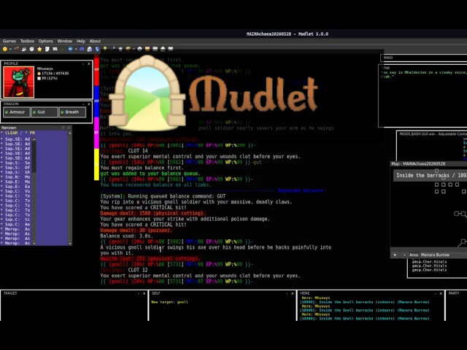The width and height of the screenshot is (467, 350).
Task: Zoom out with the map minus button
Action: coord(404,255)
